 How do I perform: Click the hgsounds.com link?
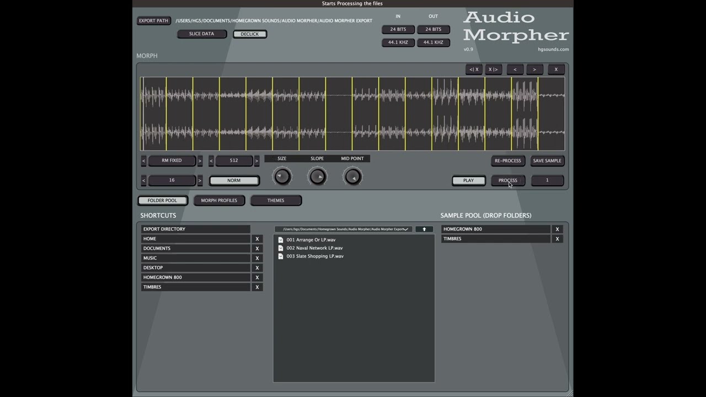pyautogui.click(x=553, y=50)
